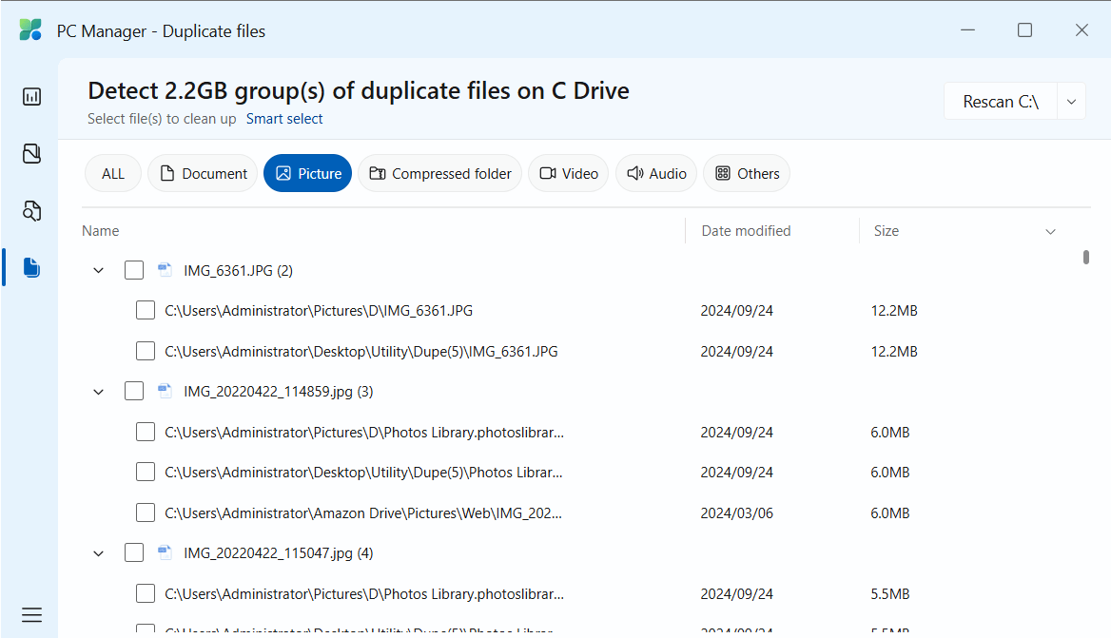Open the Performance section in the sidebar
The image size is (1111, 638).
point(31,96)
